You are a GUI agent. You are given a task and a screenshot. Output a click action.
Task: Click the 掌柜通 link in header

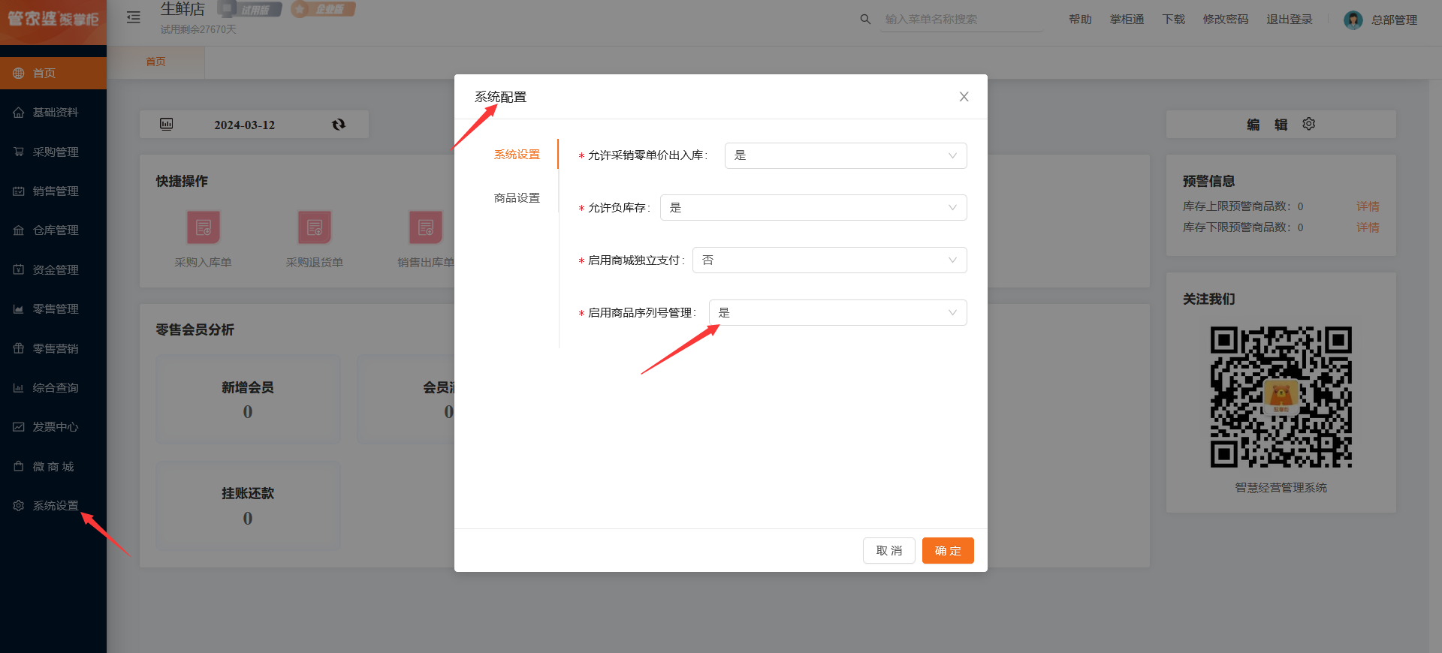[1127, 20]
